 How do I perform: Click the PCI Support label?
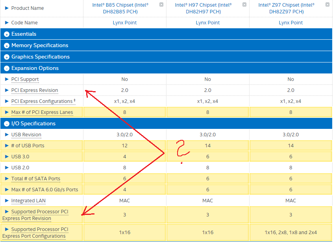(x=25, y=79)
